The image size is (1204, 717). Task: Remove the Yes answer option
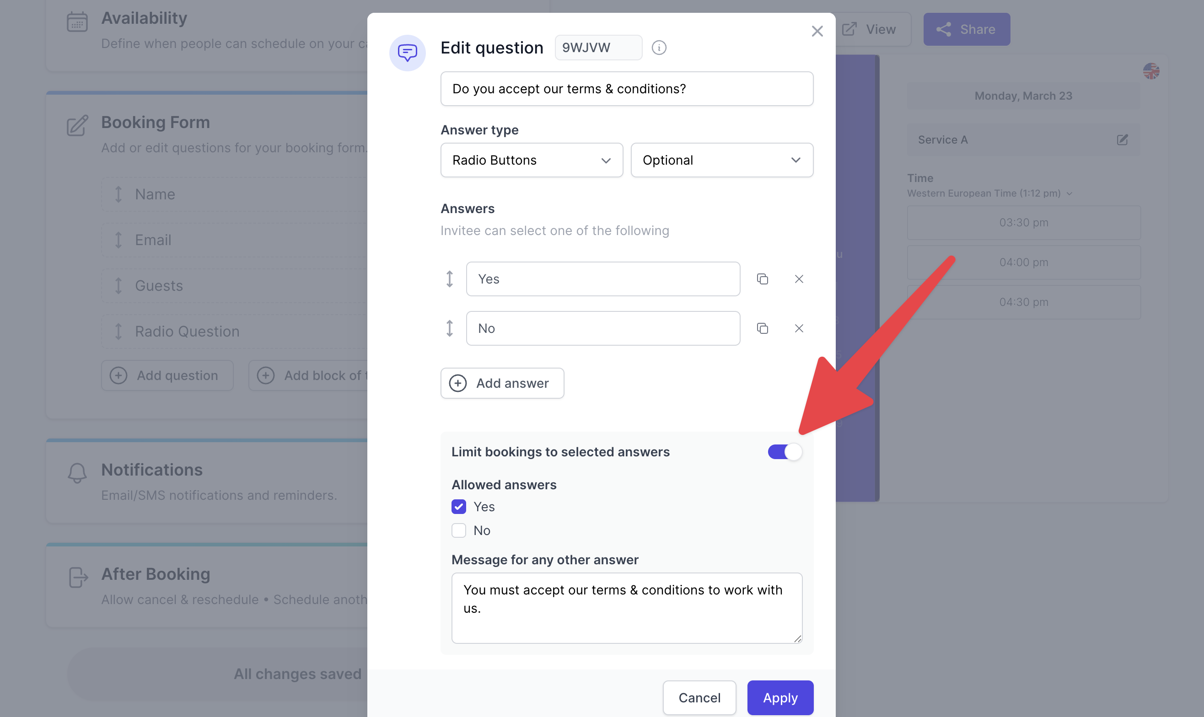click(x=799, y=279)
